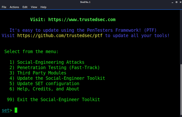The width and height of the screenshot is (182, 117).
Task: Maximize the Shell No.1 window
Action: pyautogui.click(x=177, y=2)
